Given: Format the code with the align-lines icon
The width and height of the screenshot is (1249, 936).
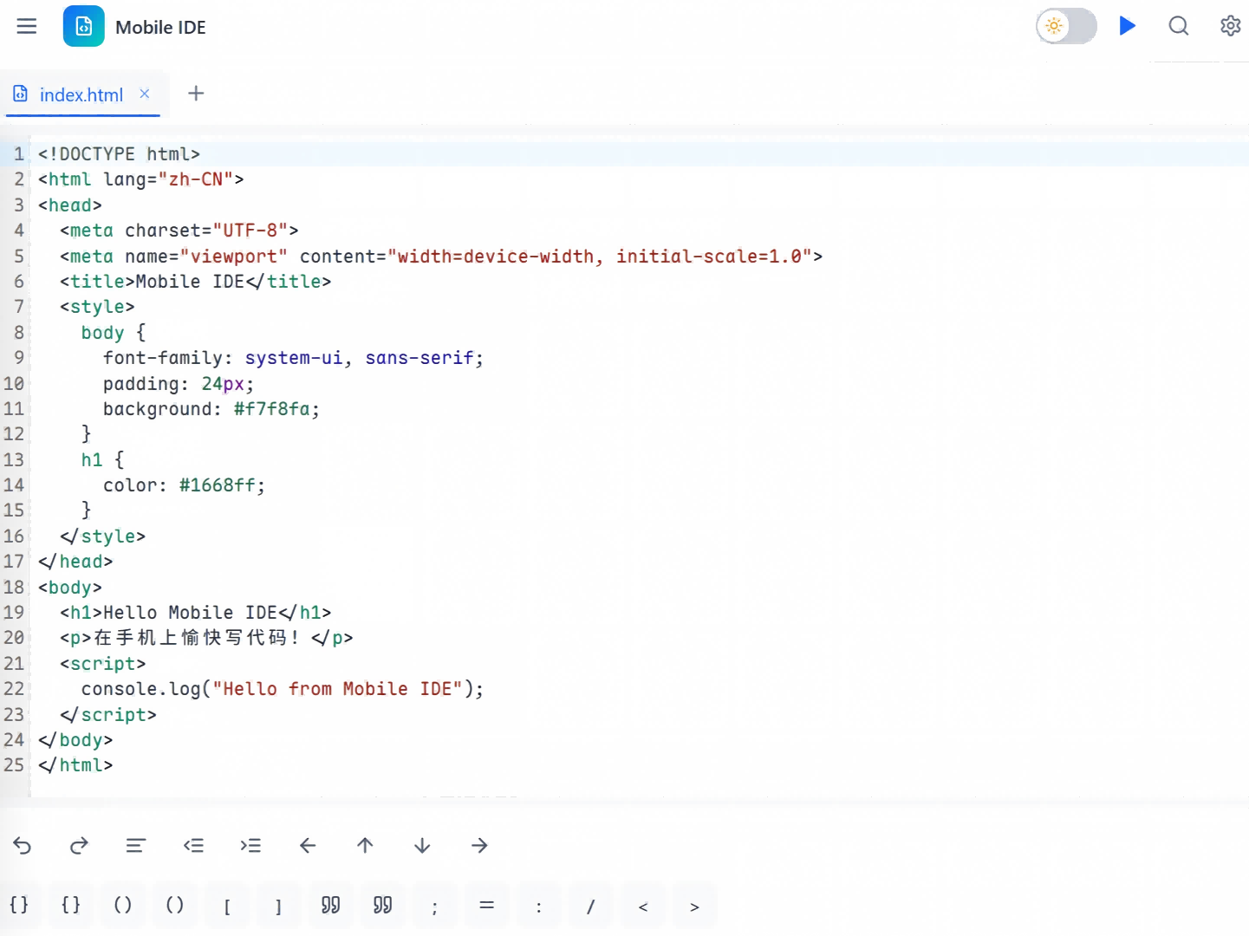Looking at the screenshot, I should (135, 845).
